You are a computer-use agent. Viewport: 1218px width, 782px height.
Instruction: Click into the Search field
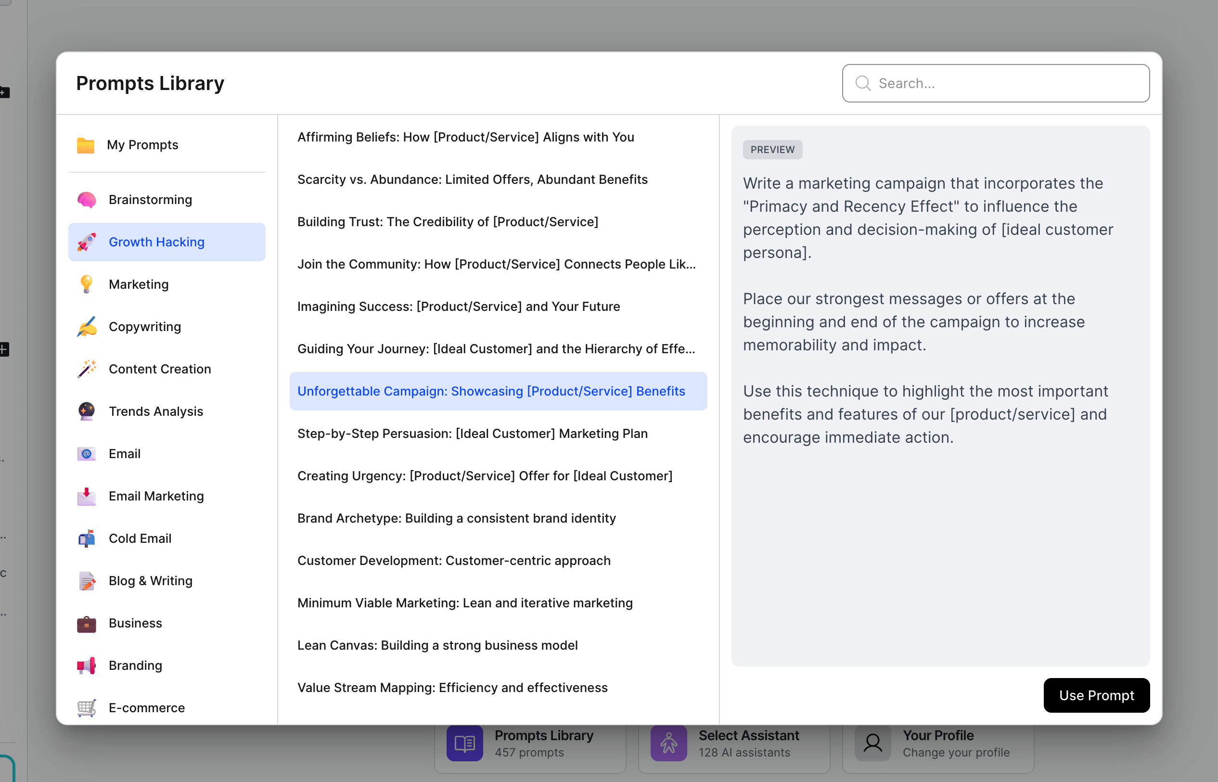pos(995,83)
